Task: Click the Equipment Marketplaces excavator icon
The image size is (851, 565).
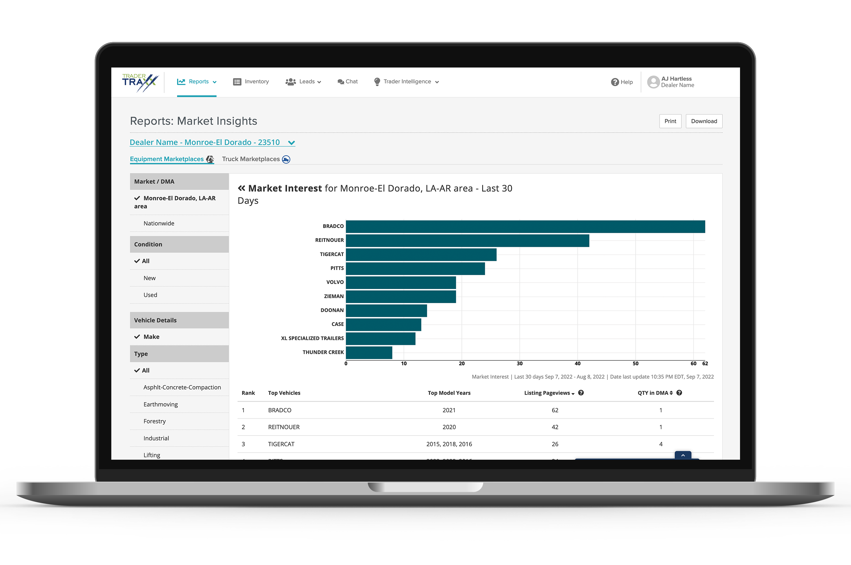Action: 210,159
